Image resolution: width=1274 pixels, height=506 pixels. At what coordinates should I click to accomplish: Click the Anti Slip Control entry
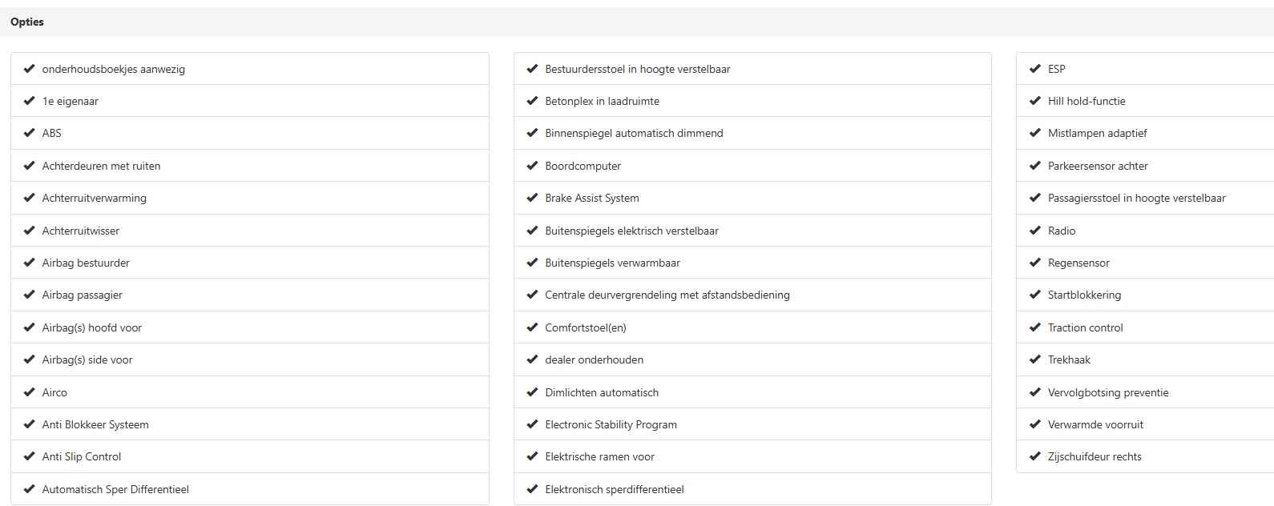tap(250, 456)
